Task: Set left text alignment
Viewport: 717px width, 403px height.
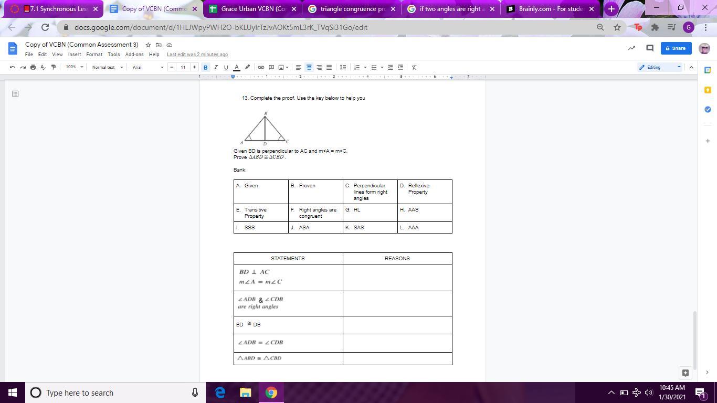Action: [299, 67]
